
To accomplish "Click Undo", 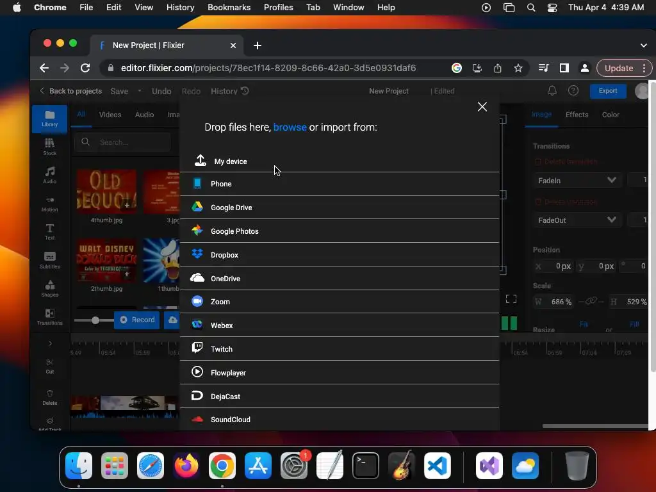I will (161, 91).
